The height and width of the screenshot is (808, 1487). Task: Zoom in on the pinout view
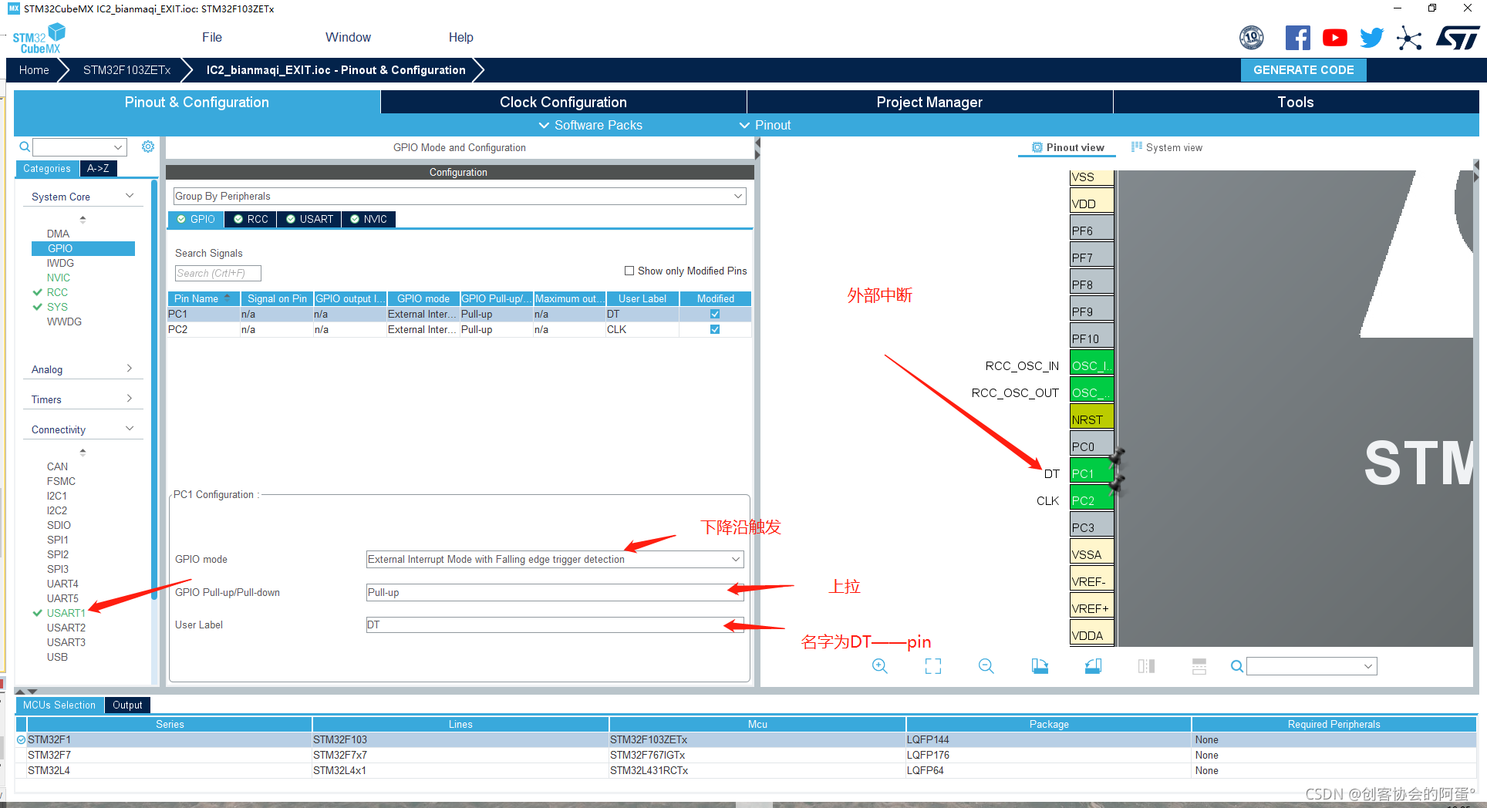pyautogui.click(x=880, y=666)
